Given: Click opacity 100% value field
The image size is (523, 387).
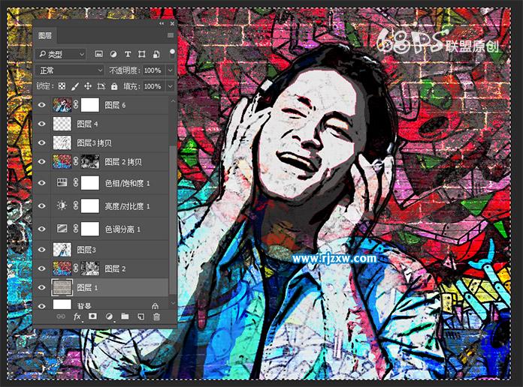Looking at the screenshot, I should coord(153,70).
